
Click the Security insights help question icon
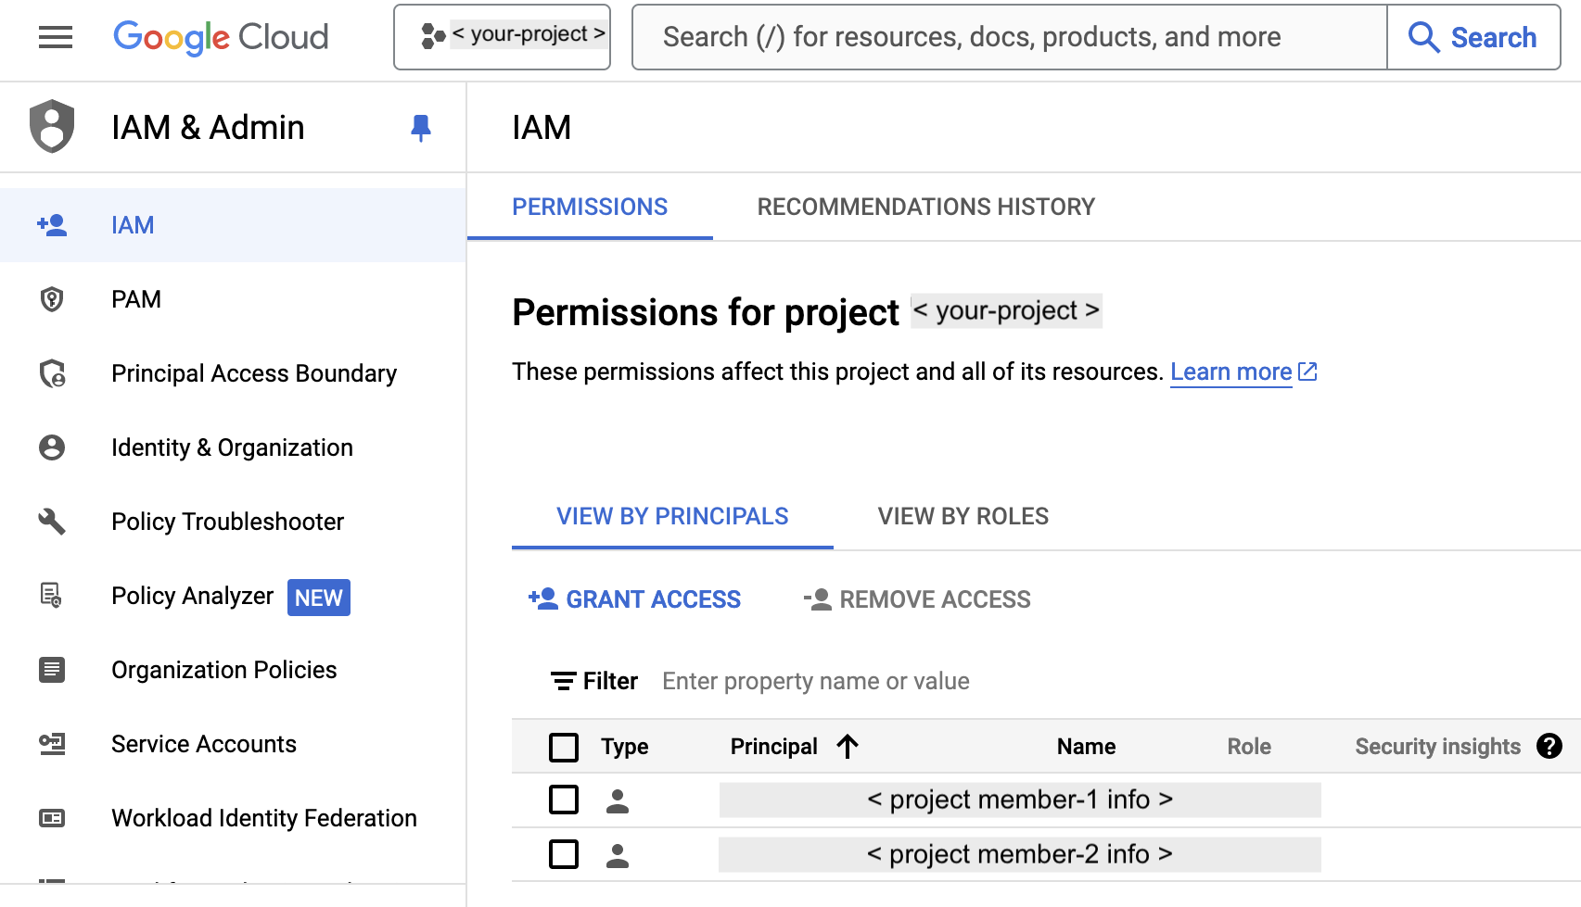tap(1549, 746)
